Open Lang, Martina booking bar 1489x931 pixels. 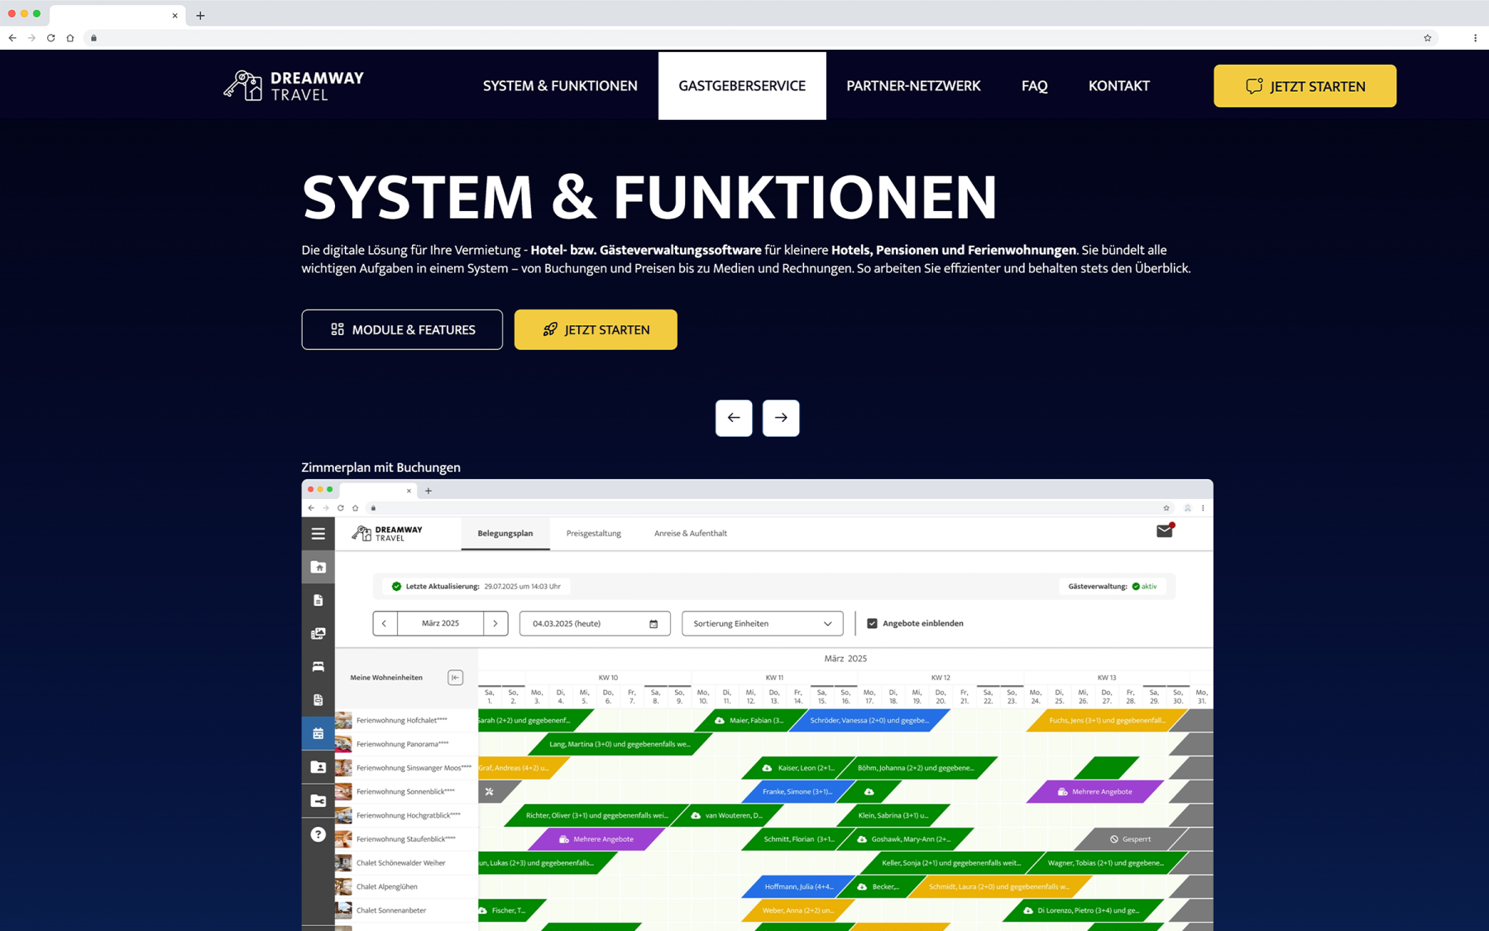(x=620, y=745)
